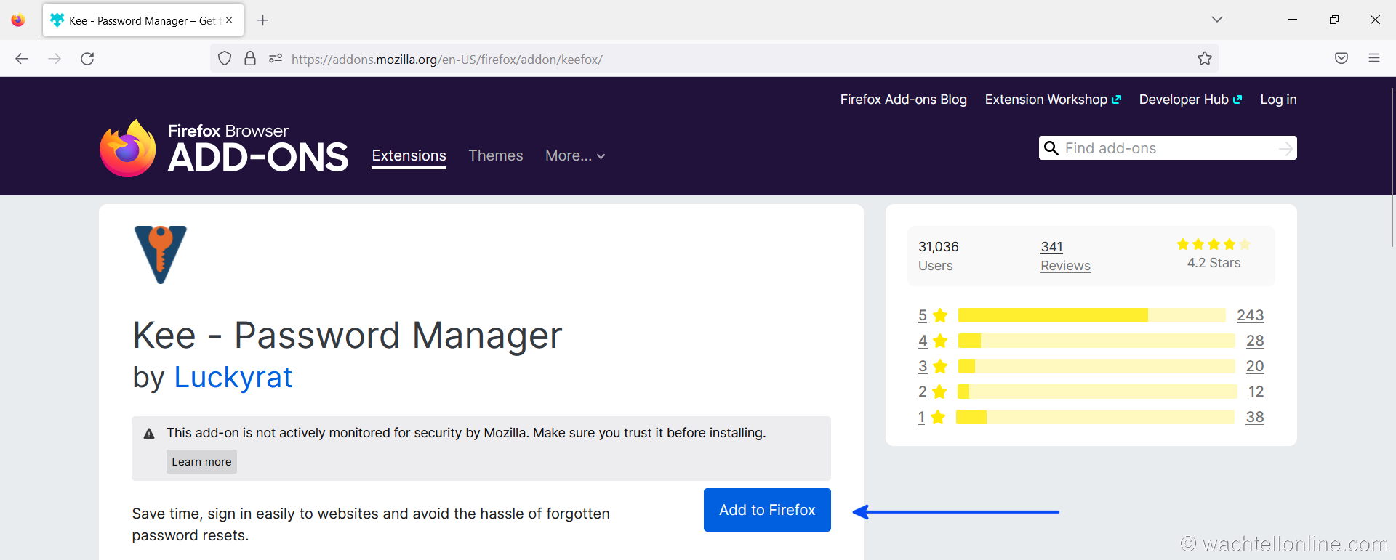Close the Kee Password Manager tab
Screen dimensions: 1396x560
click(x=229, y=20)
